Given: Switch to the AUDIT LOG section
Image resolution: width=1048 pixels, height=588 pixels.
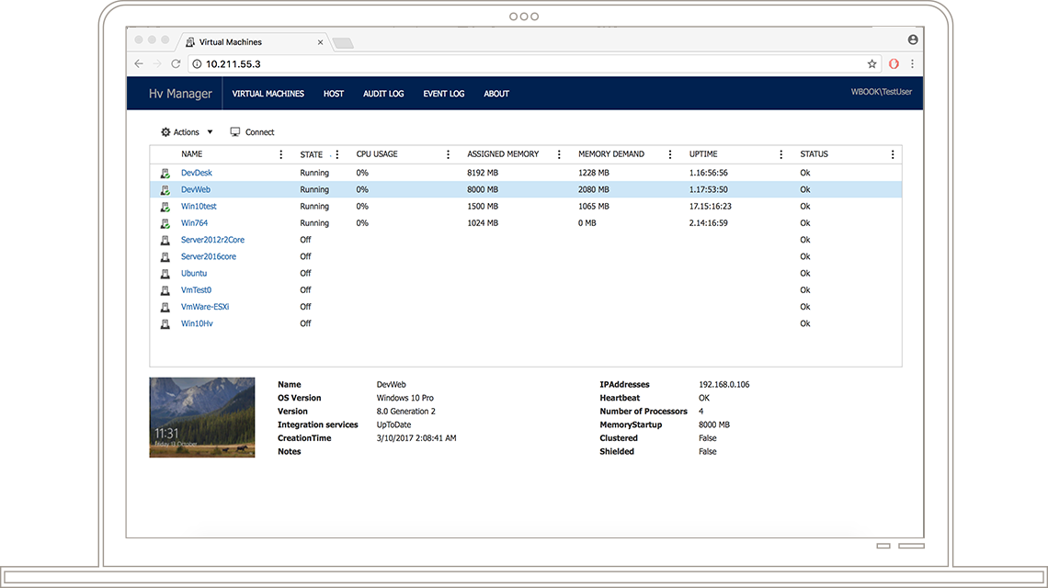Looking at the screenshot, I should click(383, 93).
